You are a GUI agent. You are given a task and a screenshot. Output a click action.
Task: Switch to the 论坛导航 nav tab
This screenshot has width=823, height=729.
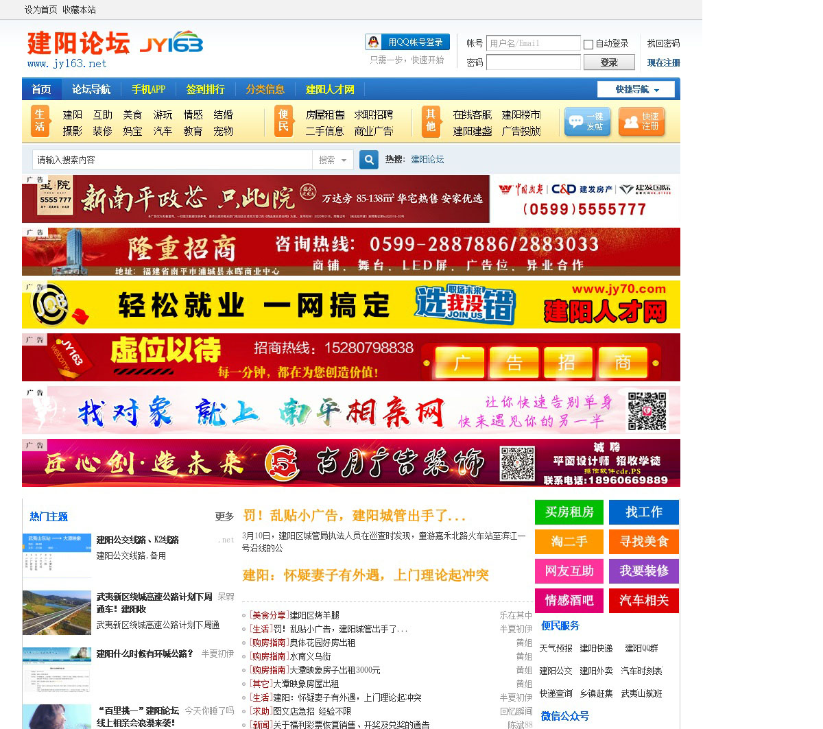click(x=91, y=89)
